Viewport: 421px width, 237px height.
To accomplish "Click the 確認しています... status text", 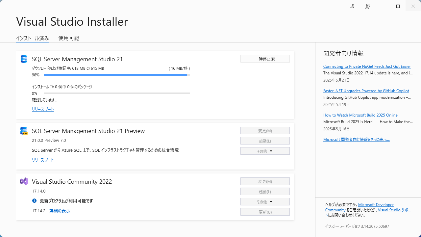I will click(45, 100).
